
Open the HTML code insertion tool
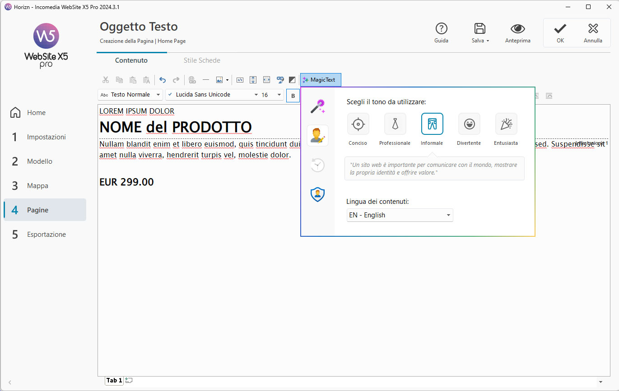(240, 80)
